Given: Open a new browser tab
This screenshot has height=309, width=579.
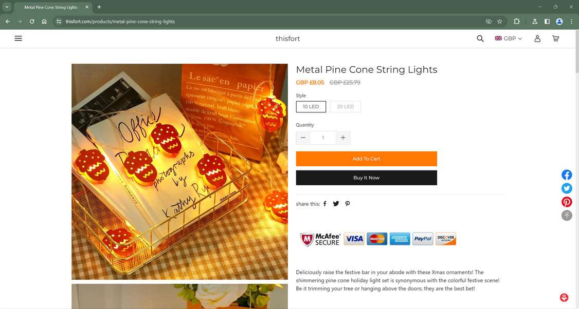Looking at the screenshot, I should (99, 7).
